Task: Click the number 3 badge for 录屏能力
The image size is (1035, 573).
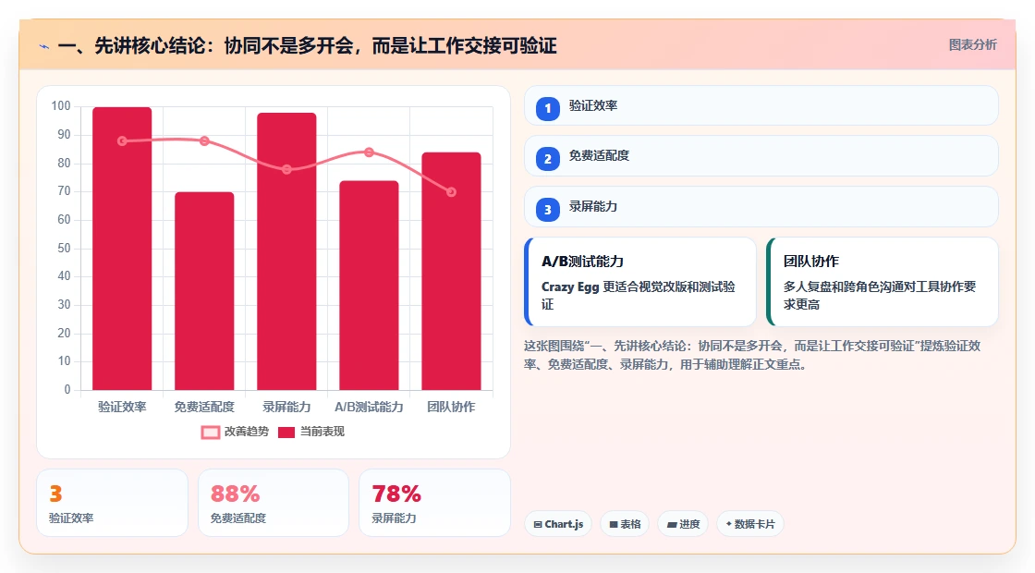Action: 548,210
